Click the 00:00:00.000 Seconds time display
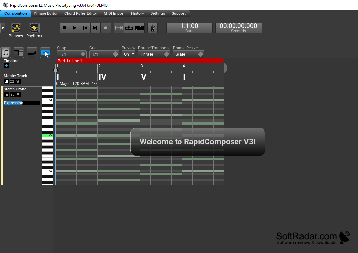Screen dimensions: 358x253 click(x=238, y=28)
